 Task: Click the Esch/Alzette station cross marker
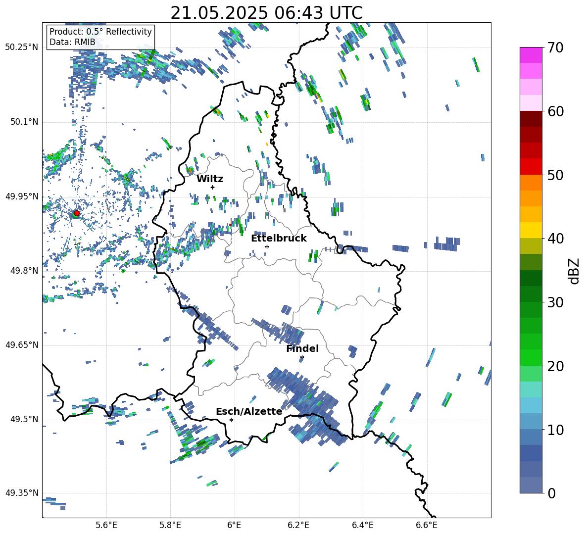231,420
